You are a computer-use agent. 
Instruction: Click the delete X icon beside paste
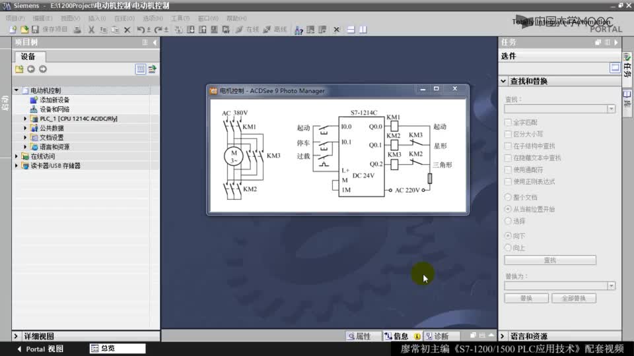point(127,30)
